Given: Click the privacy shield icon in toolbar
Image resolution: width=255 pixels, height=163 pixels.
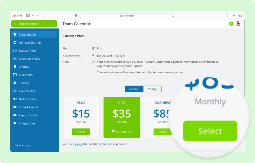Looking at the screenshot, I should pyautogui.click(x=76, y=16).
